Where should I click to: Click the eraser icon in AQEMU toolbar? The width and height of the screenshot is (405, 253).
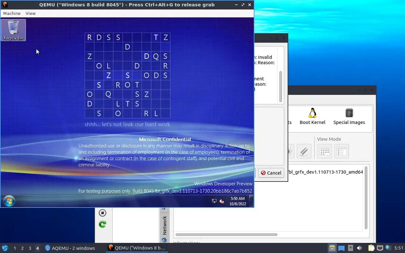pyautogui.click(x=304, y=151)
